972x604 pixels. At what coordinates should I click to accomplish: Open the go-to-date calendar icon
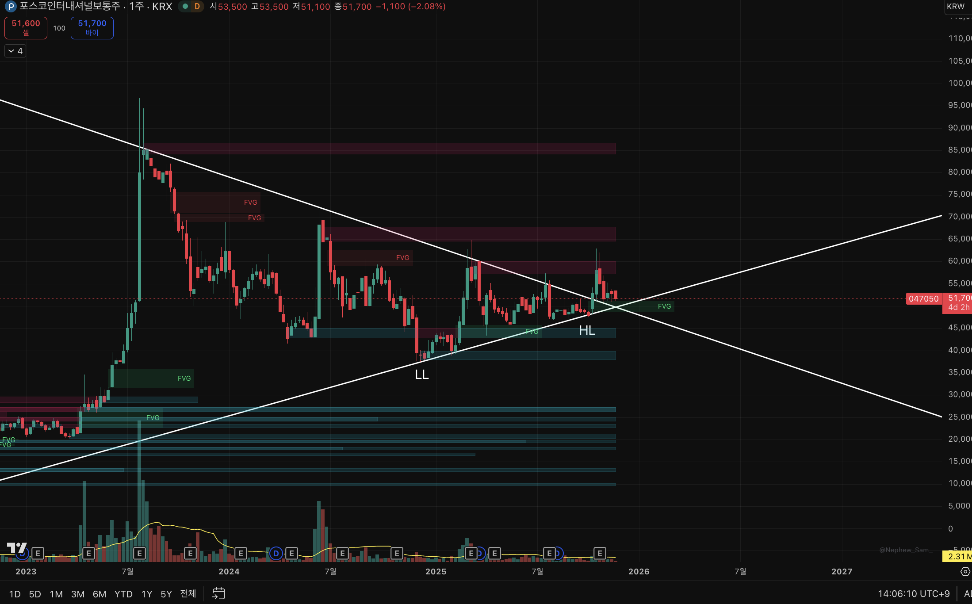point(218,593)
